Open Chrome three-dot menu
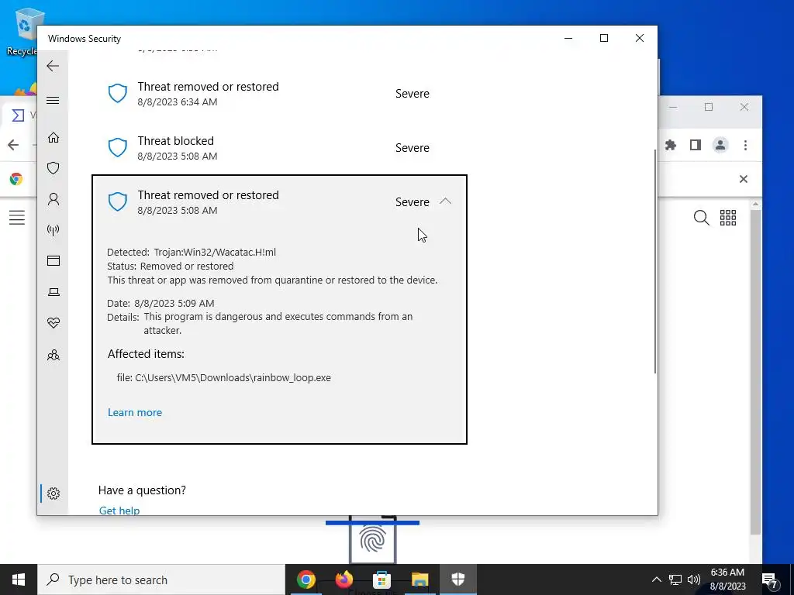This screenshot has width=794, height=595. click(x=745, y=145)
